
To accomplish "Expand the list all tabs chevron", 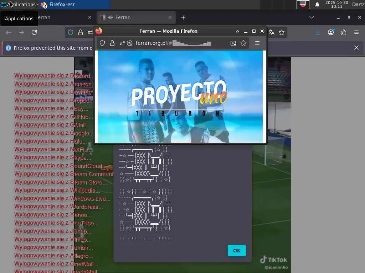I will [x=312, y=17].
